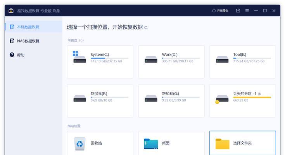Click the System(C:) label

(x=100, y=55)
